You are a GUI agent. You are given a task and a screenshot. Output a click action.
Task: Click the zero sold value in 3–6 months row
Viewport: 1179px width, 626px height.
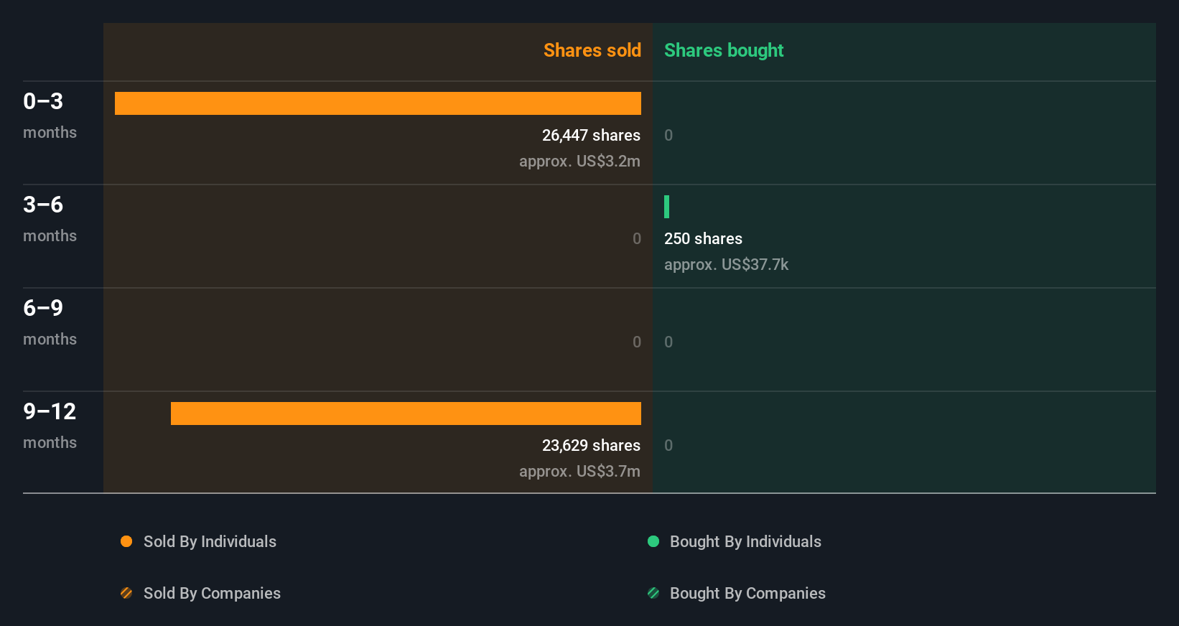click(637, 238)
